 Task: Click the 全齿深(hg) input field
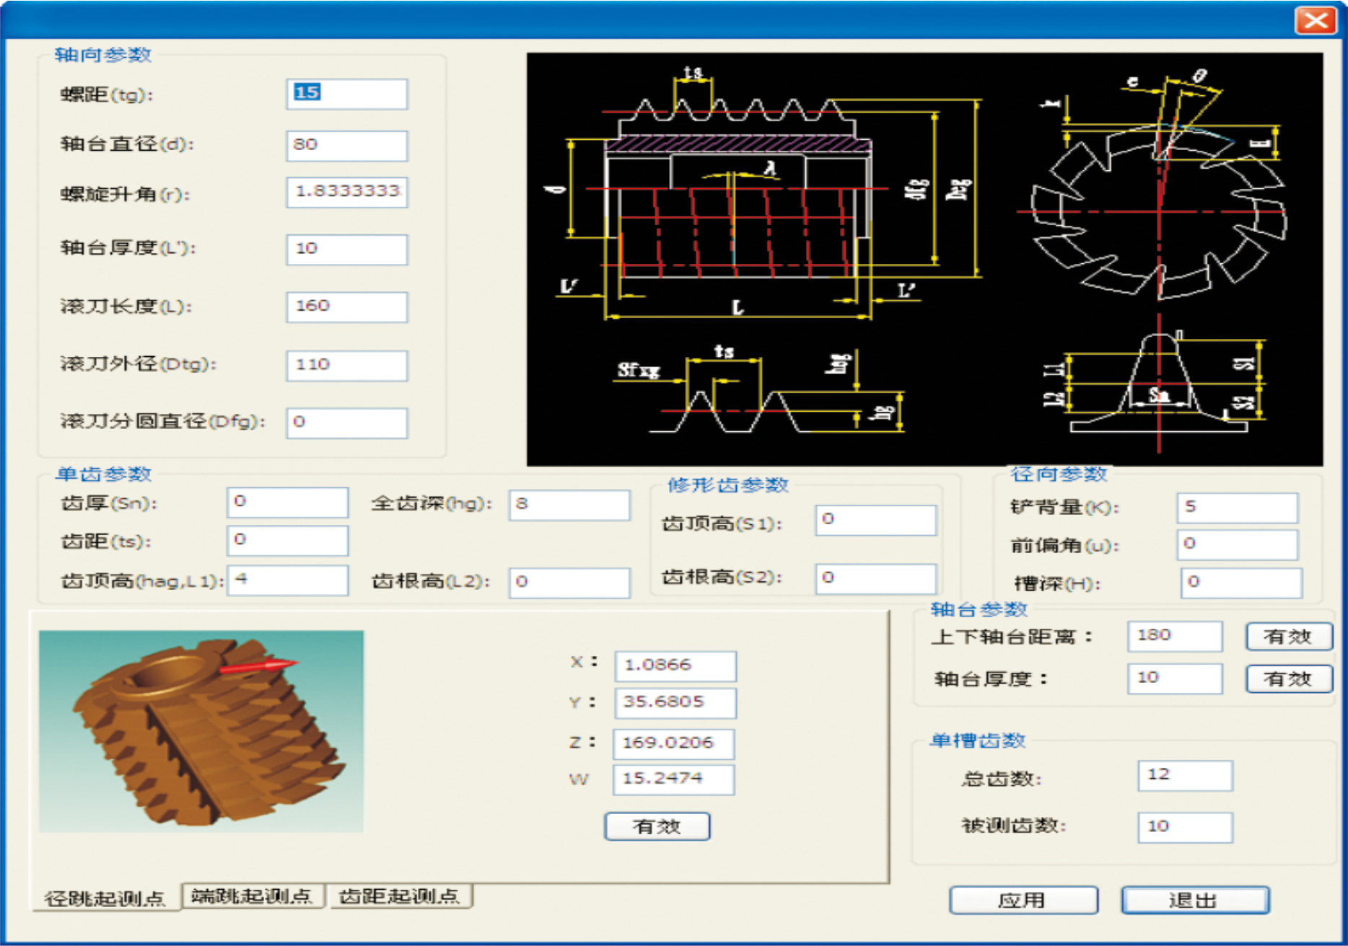tap(569, 505)
